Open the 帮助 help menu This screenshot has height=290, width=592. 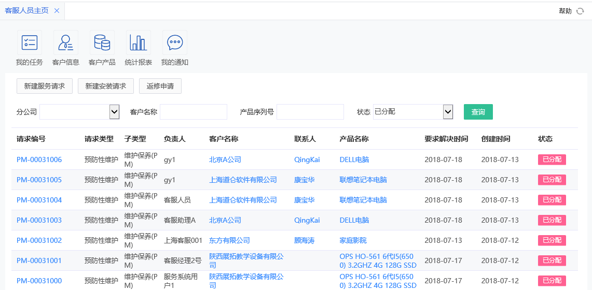click(x=565, y=11)
